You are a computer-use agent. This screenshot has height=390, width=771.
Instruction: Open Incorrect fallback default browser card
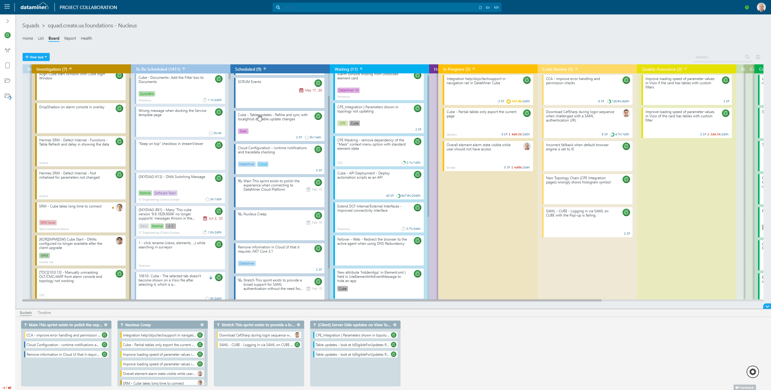tap(587, 156)
